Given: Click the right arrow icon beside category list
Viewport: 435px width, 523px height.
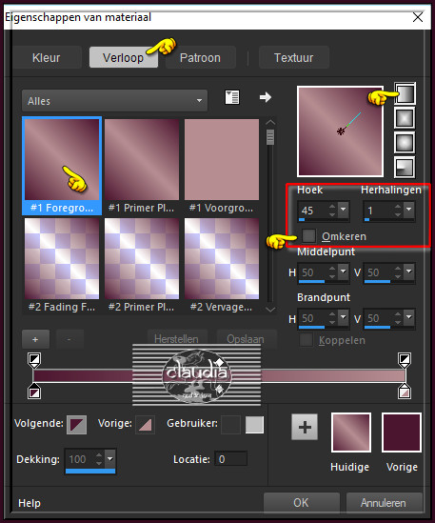Looking at the screenshot, I should [266, 97].
